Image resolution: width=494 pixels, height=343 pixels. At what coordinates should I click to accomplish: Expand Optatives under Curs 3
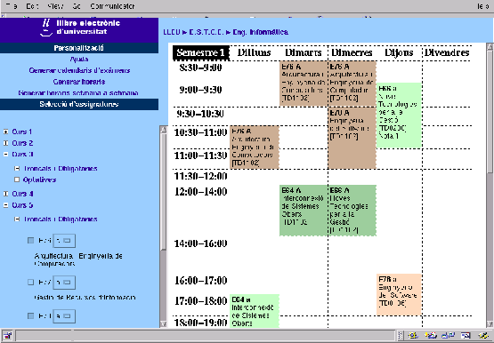(17, 179)
